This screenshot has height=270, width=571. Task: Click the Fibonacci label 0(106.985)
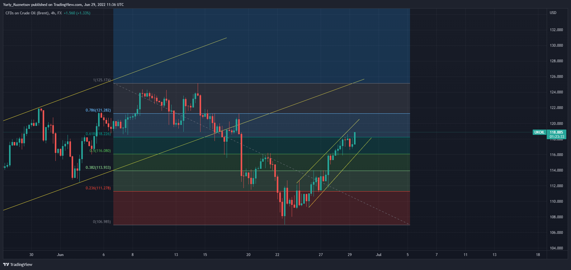coord(102,222)
